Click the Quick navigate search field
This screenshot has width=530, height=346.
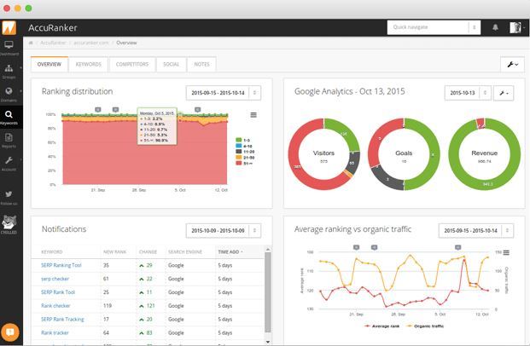pos(428,27)
